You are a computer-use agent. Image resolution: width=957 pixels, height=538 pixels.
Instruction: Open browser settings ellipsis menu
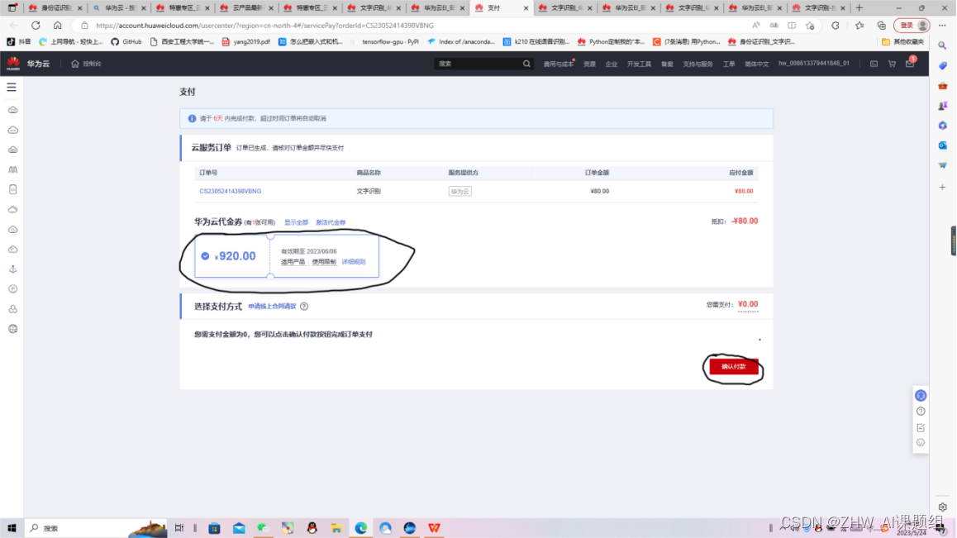click(x=942, y=26)
